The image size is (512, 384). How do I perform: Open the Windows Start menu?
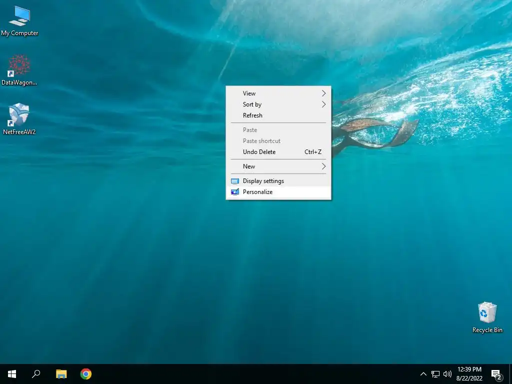point(12,374)
